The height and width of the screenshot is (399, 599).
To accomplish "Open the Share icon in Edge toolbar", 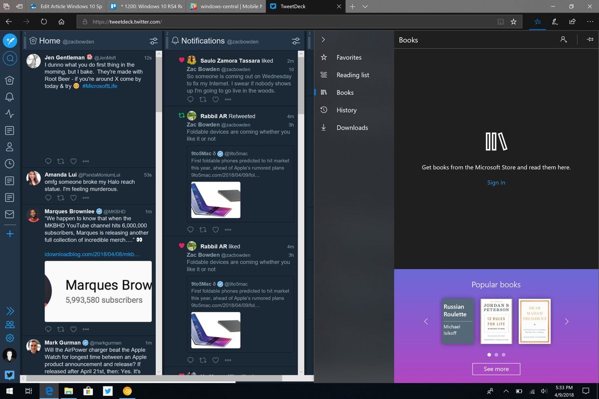I will 572,21.
